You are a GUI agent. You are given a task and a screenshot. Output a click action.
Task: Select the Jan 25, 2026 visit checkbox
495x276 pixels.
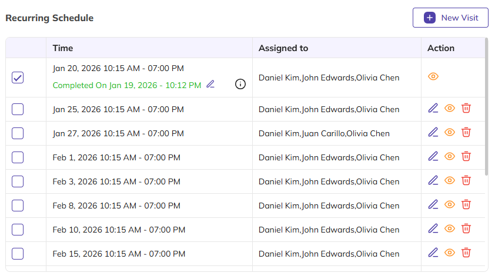pos(18,109)
